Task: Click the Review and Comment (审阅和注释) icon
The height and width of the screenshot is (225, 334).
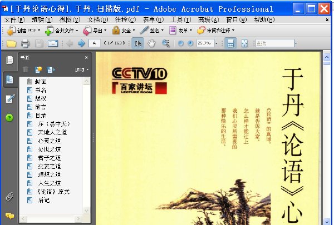Action: pyautogui.click(x=201, y=31)
